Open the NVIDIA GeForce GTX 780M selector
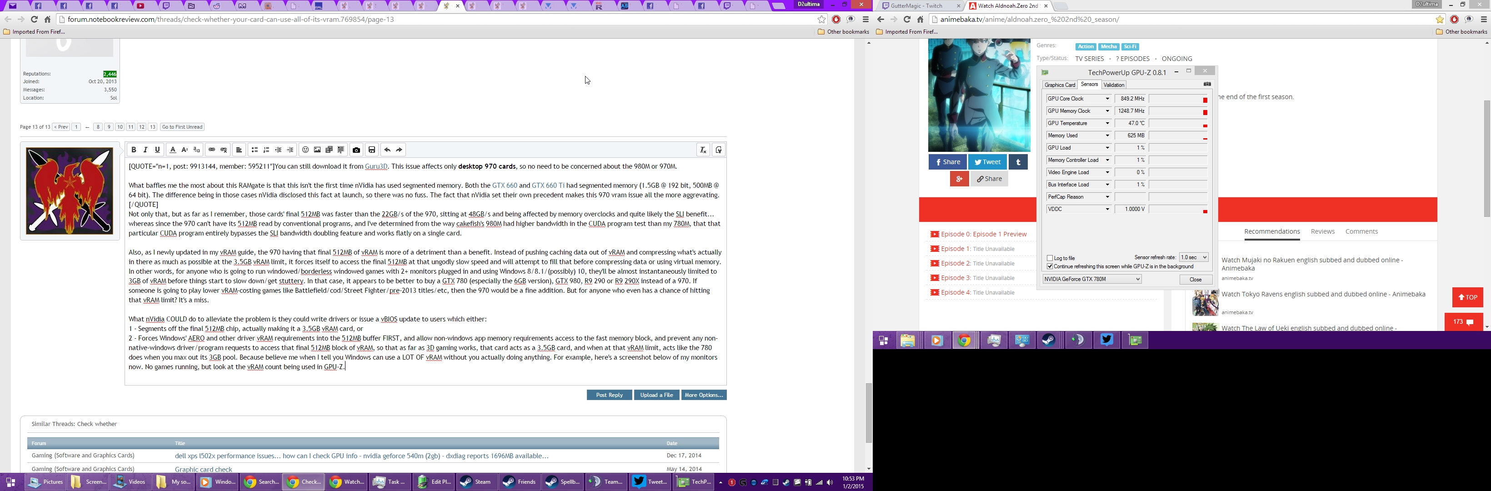 1091,280
